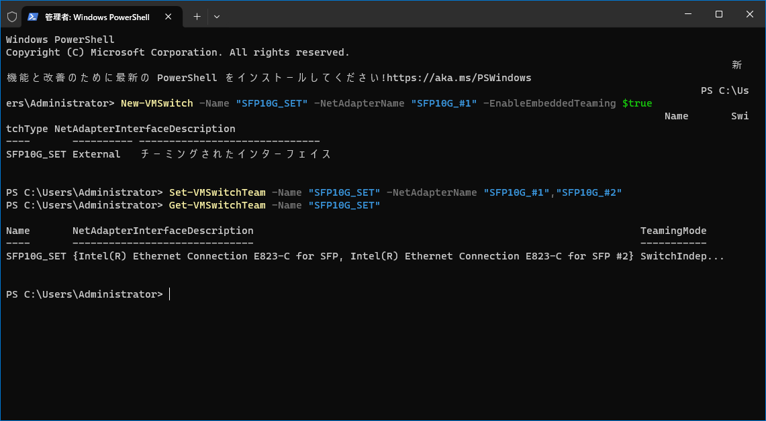This screenshot has height=421, width=766.
Task: Open a new tab with plus button
Action: click(x=197, y=17)
